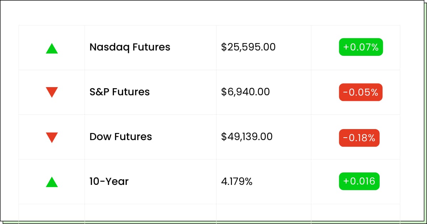Select the 4.179% yield value
This screenshot has width=427, height=224.
coord(237,181)
